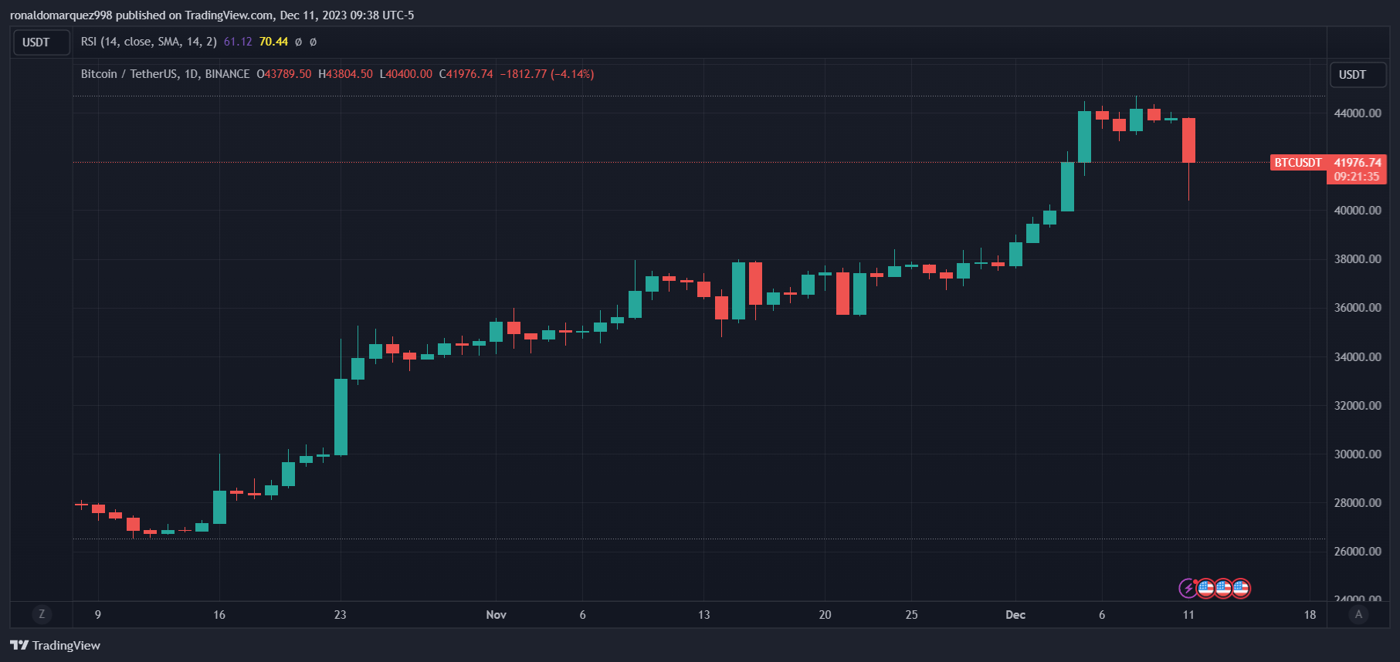This screenshot has width=1400, height=662.
Task: Click the leftmost US flag economic event icon
Action: tap(1206, 589)
